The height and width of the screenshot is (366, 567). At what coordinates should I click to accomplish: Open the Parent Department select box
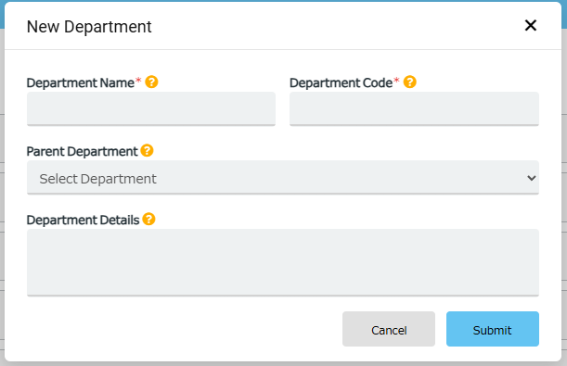[x=283, y=178]
